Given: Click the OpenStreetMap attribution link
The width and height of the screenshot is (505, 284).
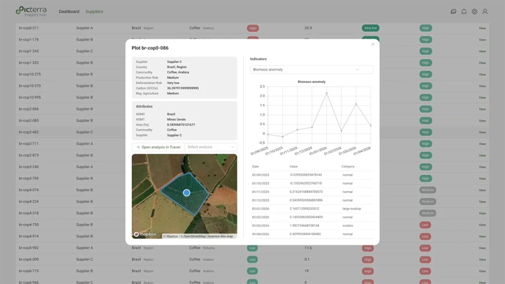Looking at the screenshot, I should coord(193,236).
